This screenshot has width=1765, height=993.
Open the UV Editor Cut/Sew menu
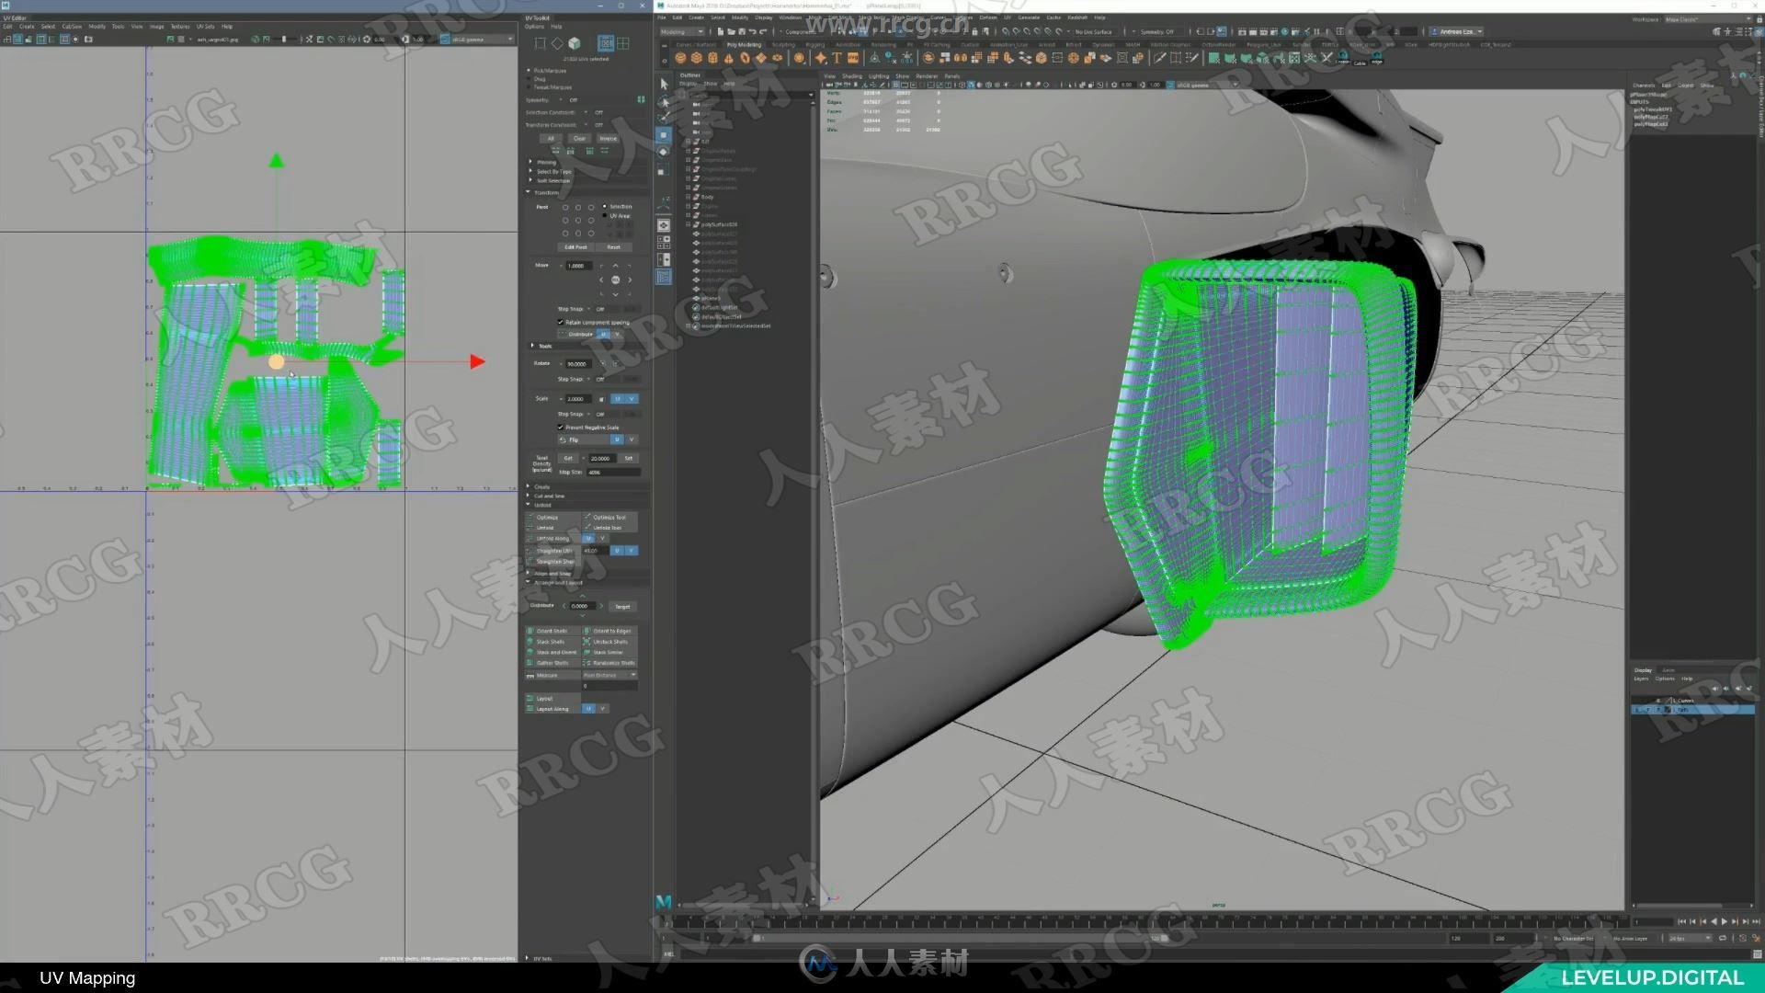72,27
